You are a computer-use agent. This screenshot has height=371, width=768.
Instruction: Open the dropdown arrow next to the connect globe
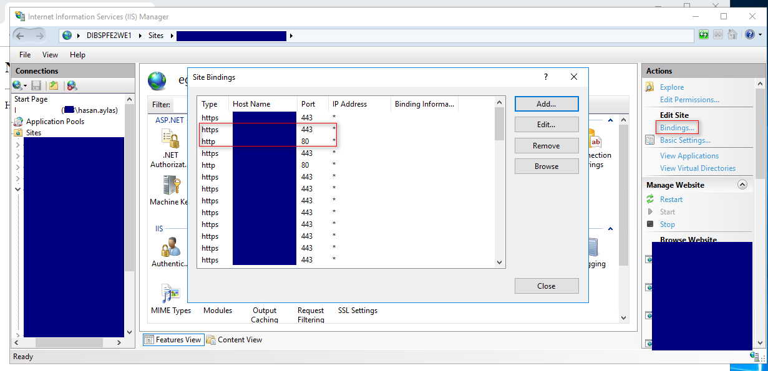(25, 86)
